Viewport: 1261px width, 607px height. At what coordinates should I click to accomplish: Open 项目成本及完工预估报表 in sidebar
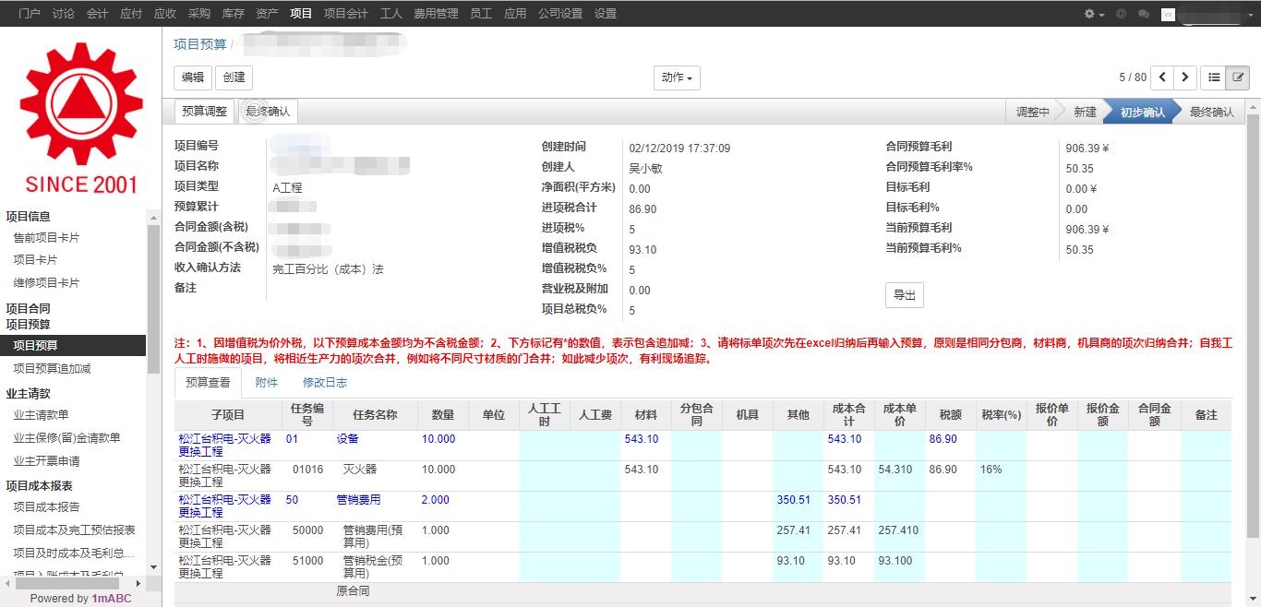[x=74, y=530]
